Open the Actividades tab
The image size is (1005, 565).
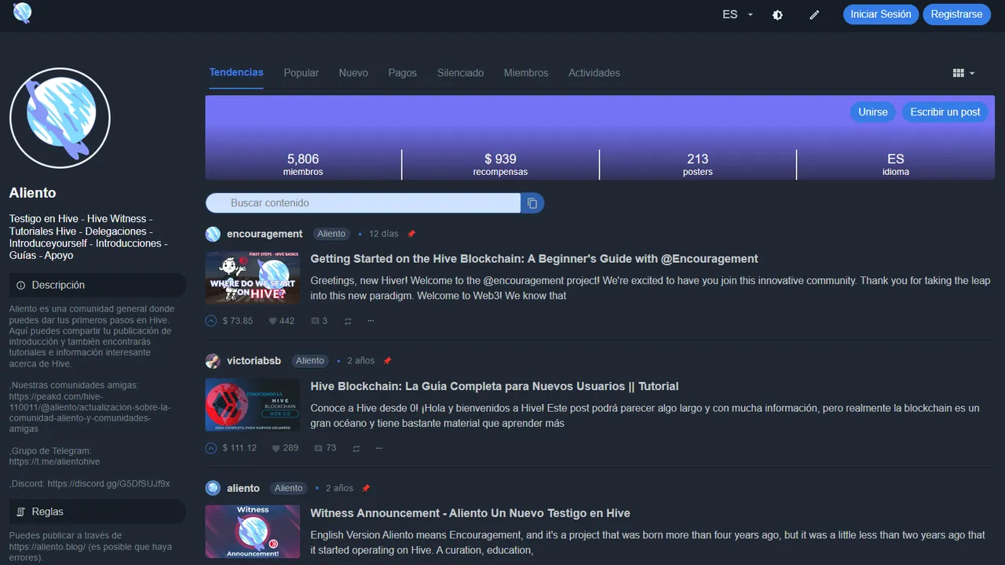click(x=594, y=73)
